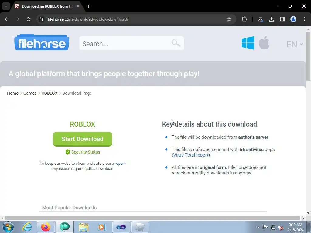Open the Action Center flag icon

[x=265, y=227]
